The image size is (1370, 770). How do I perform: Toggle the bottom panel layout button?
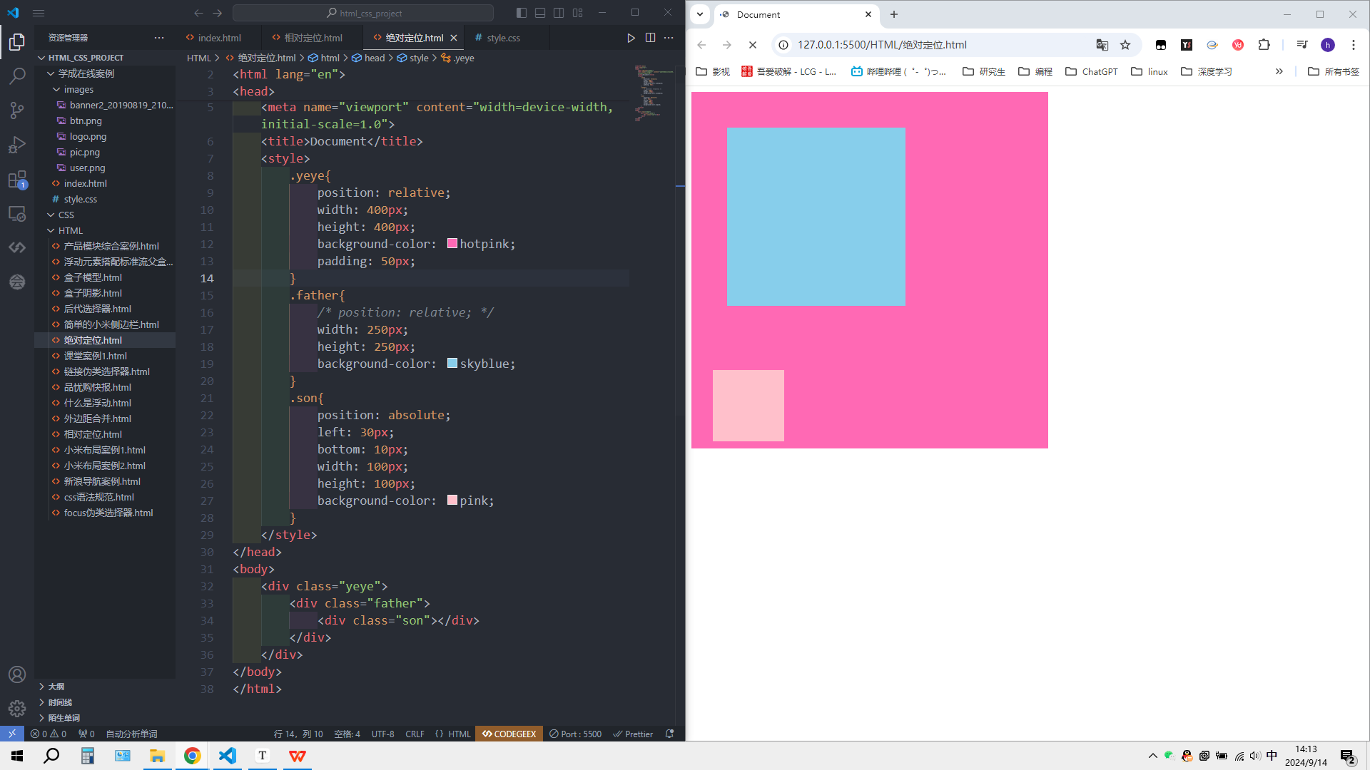pos(540,13)
